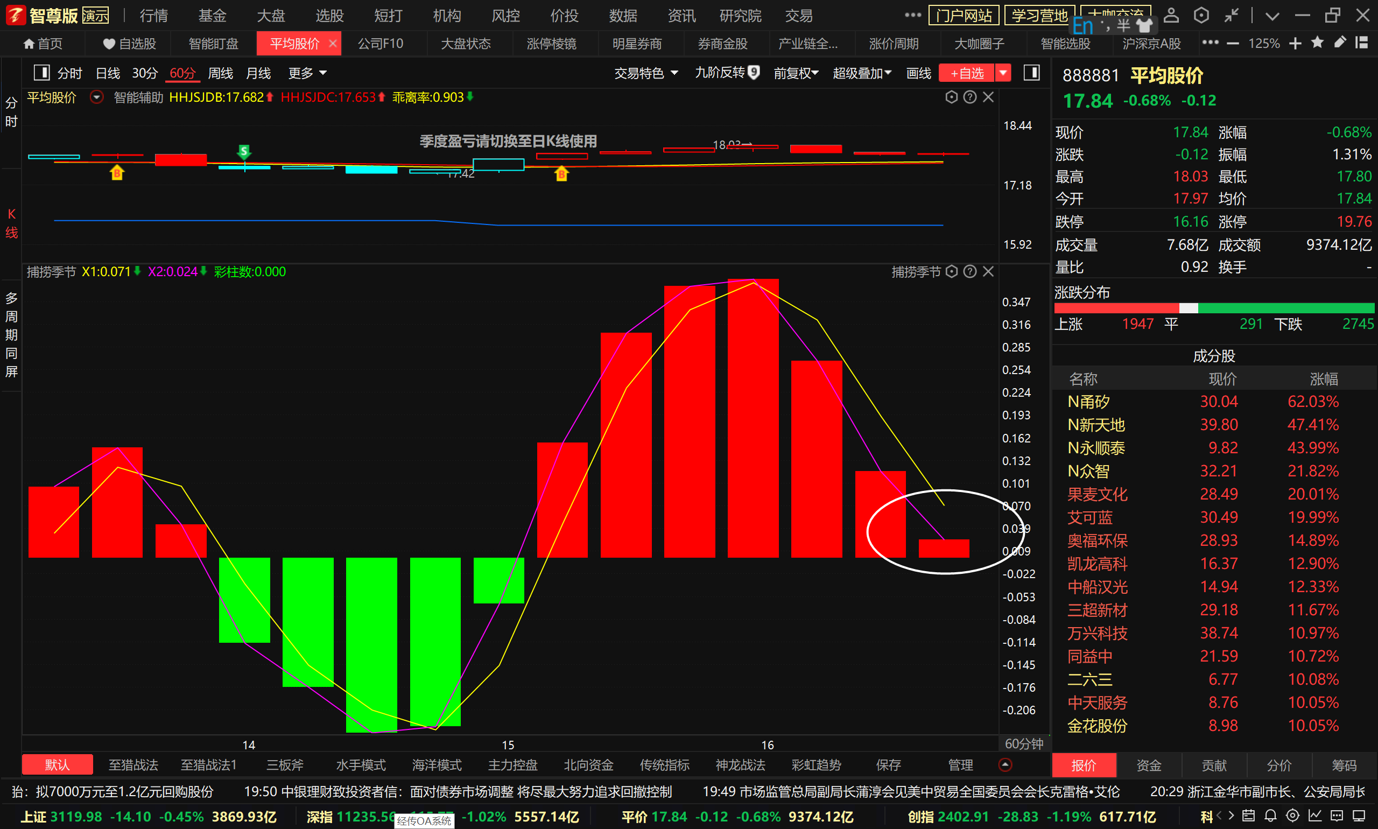Go to next index with right arrow
The width and height of the screenshot is (1378, 829).
point(1231,816)
